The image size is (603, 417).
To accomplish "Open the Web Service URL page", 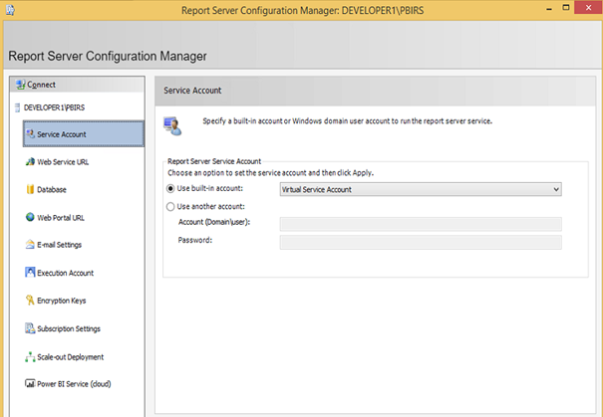I will pos(63,162).
